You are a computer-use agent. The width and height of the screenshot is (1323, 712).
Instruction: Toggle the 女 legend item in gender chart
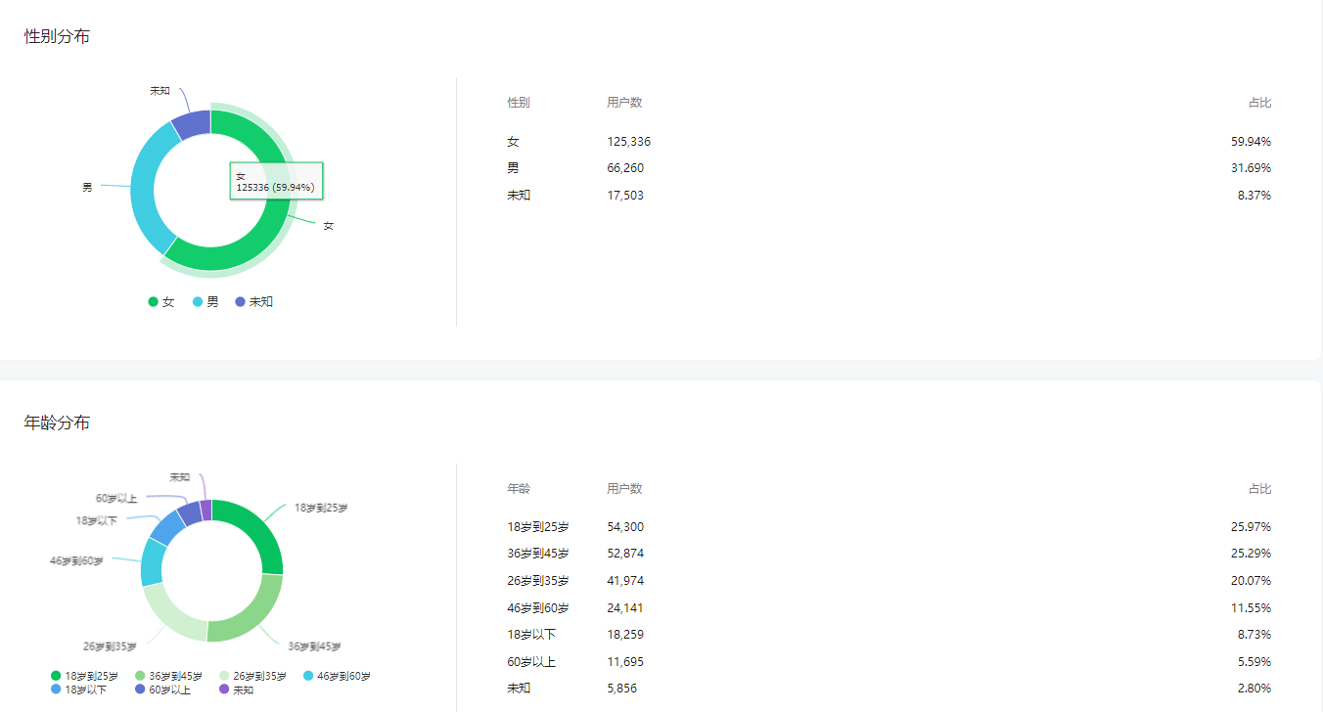[162, 302]
